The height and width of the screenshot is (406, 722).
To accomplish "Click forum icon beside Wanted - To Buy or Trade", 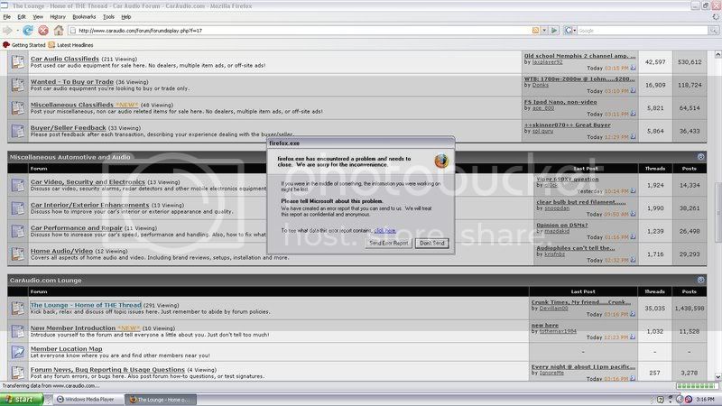I will coord(18,85).
